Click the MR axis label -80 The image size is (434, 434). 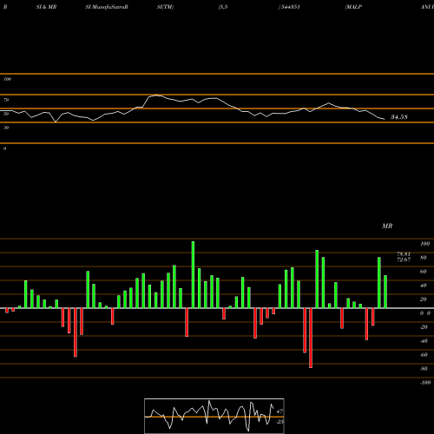pyautogui.click(x=424, y=369)
